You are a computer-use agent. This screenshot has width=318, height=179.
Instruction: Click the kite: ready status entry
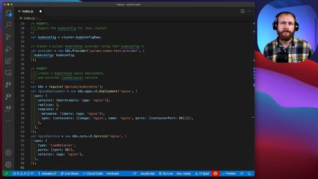point(184,174)
